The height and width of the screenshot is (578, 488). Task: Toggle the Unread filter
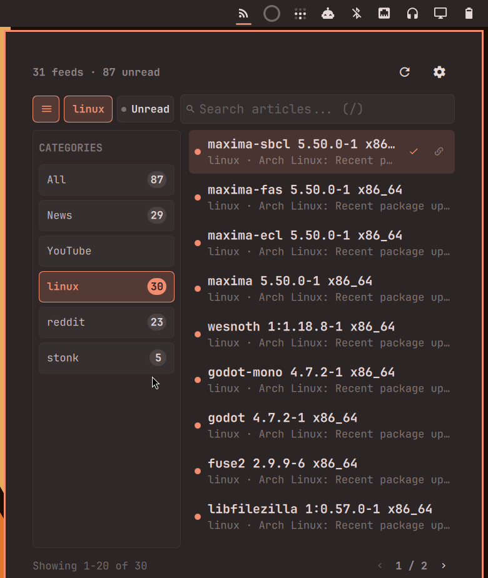[x=145, y=109]
